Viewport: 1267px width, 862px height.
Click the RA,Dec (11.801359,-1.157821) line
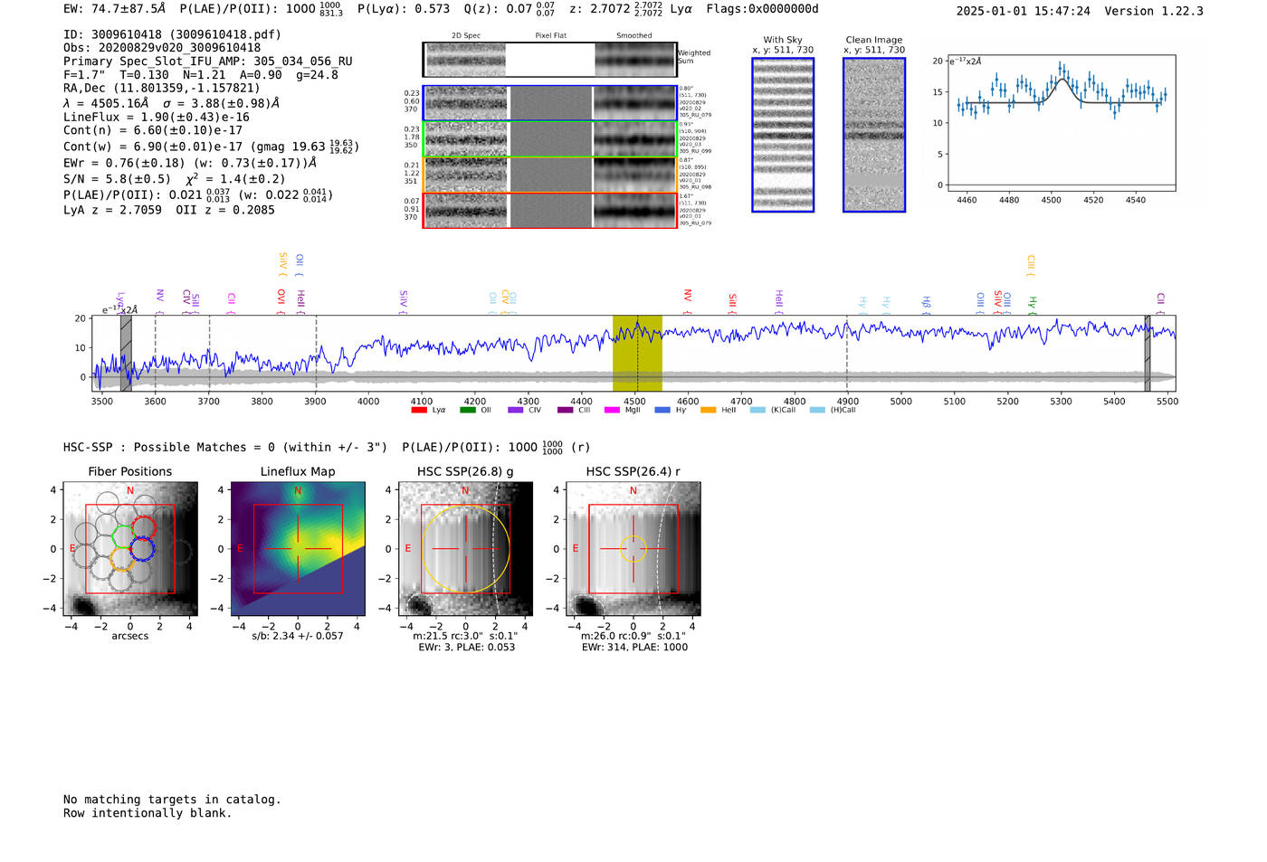coord(162,89)
